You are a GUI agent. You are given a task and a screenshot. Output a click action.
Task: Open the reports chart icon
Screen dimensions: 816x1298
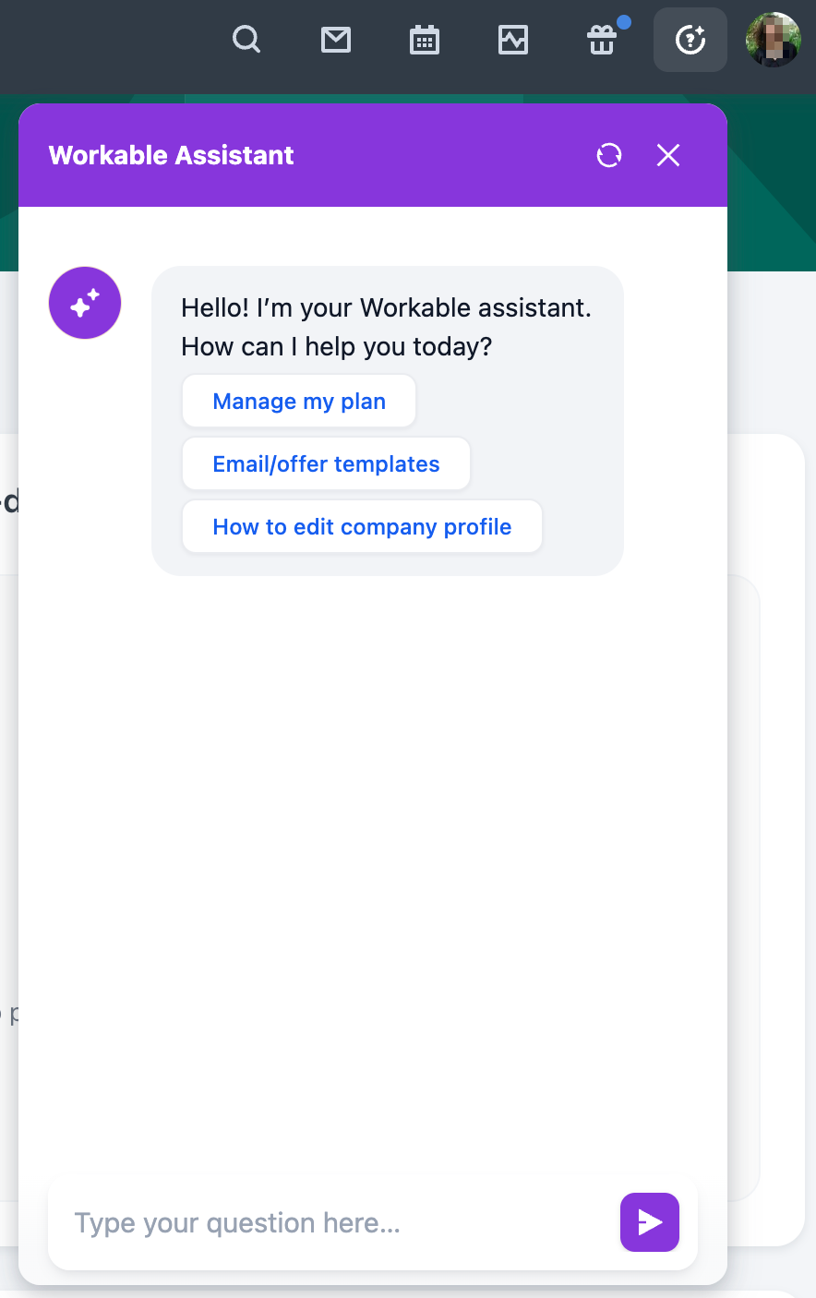(513, 40)
